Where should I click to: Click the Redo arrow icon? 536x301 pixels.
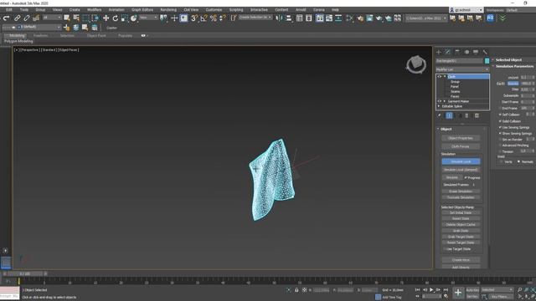pyautogui.click(x=6, y=18)
